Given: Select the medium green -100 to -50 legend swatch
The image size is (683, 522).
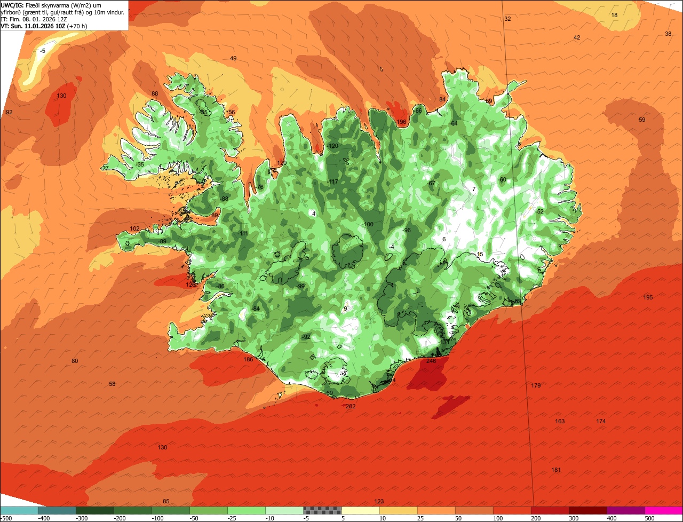Looking at the screenshot, I should pos(171,510).
